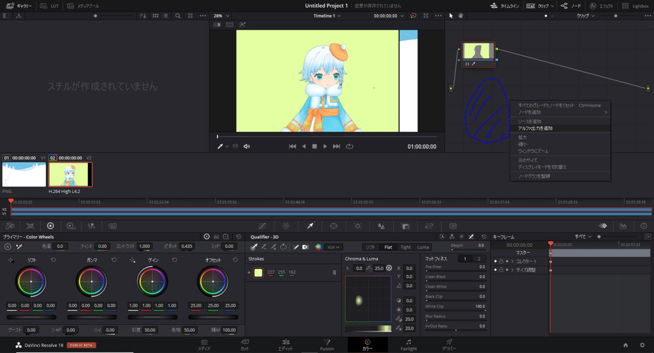This screenshot has width=654, height=353.
Task: Select the Tight qualifier mode
Action: (x=405, y=247)
